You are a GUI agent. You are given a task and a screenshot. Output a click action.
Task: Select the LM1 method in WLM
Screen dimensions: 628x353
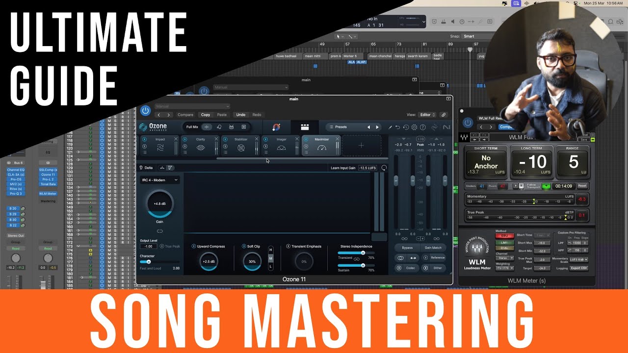click(504, 242)
